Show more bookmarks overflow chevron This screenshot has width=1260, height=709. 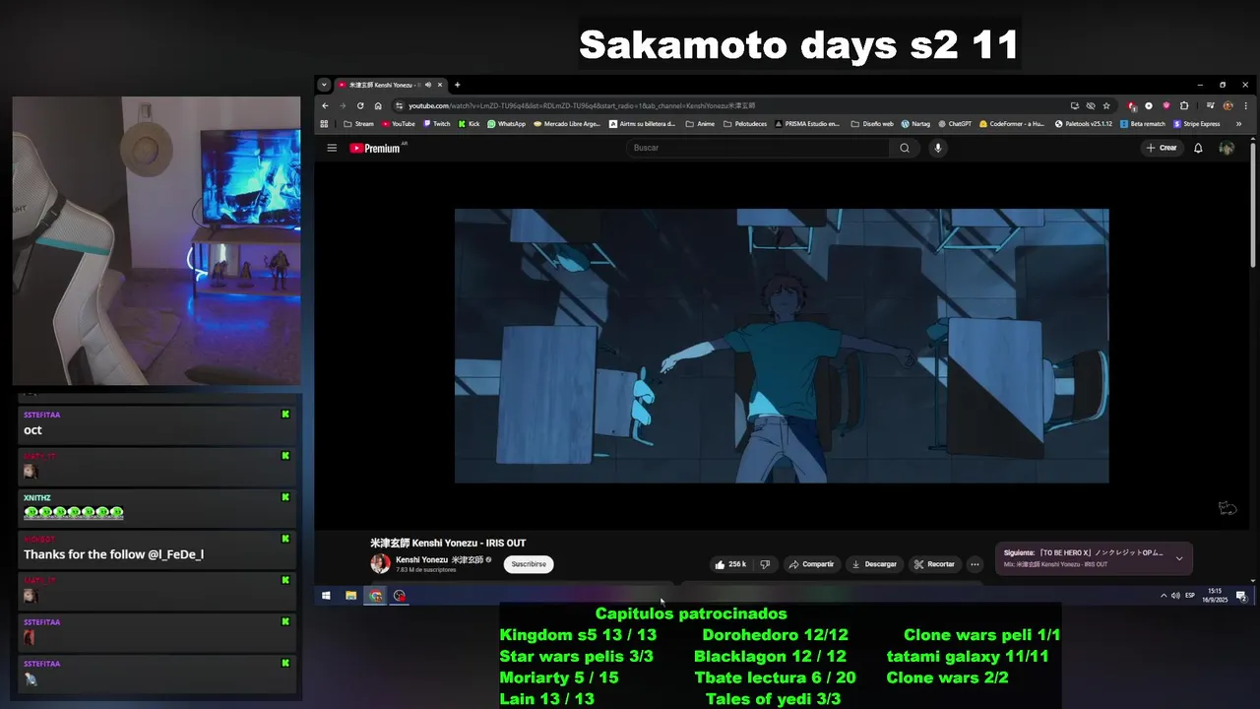(1238, 124)
